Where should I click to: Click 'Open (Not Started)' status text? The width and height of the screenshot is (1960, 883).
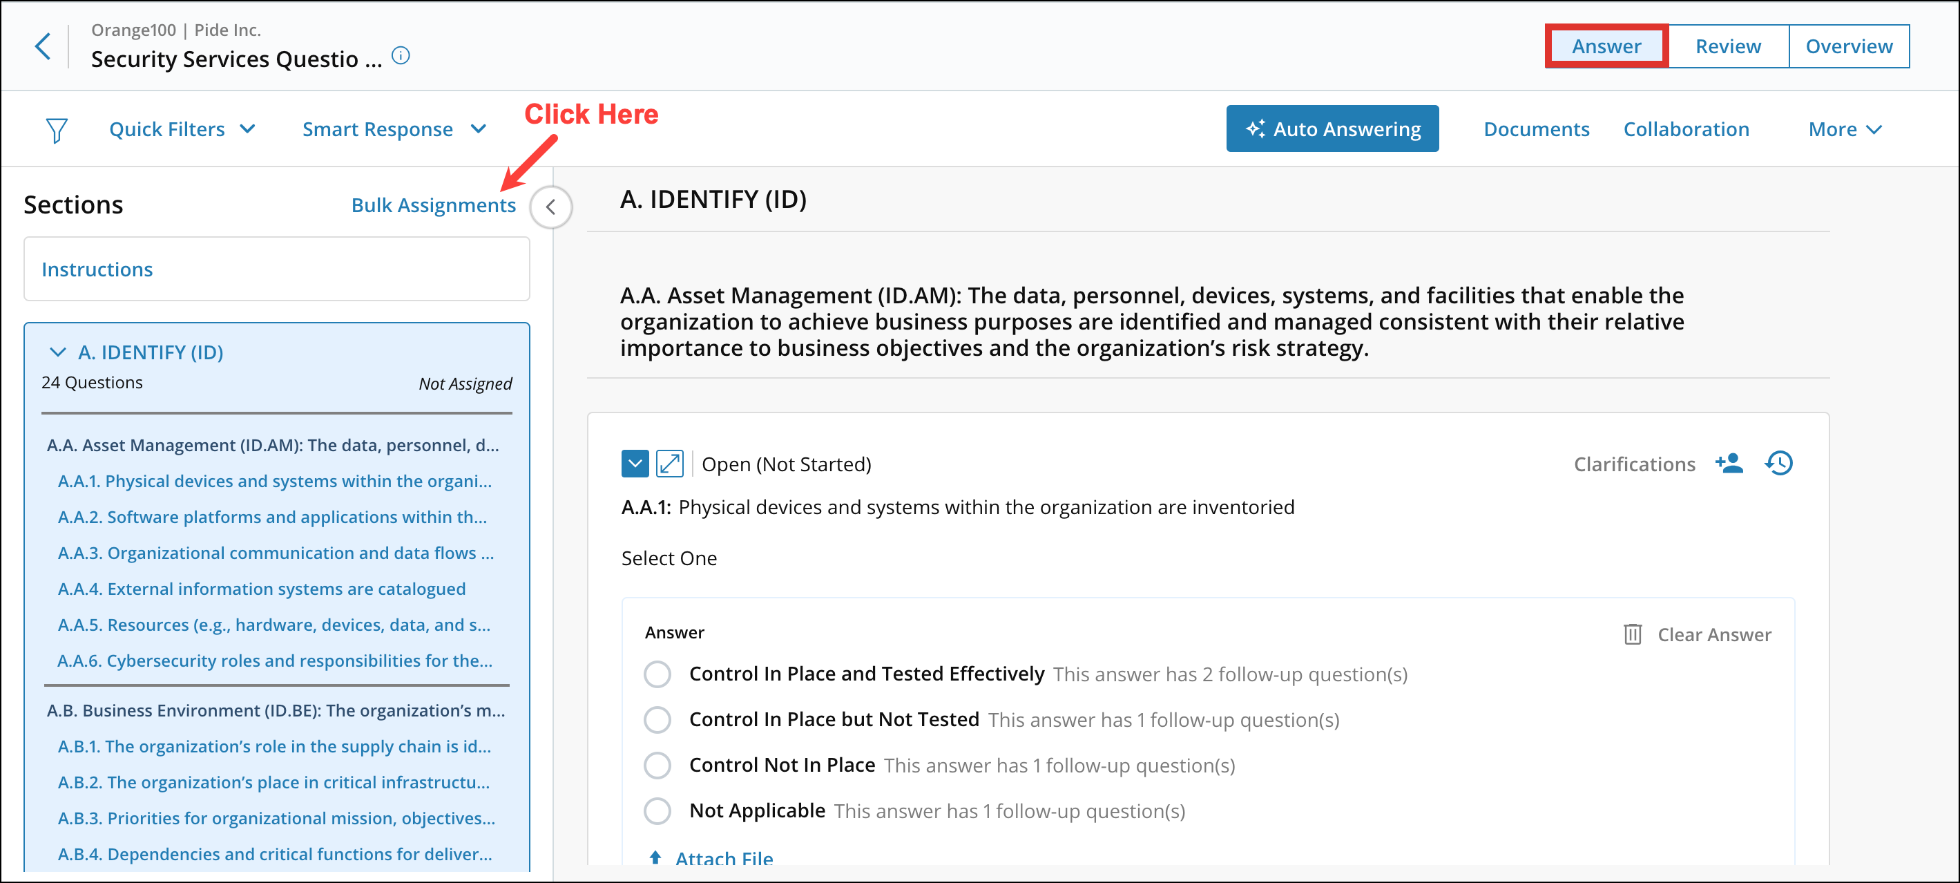coord(786,464)
